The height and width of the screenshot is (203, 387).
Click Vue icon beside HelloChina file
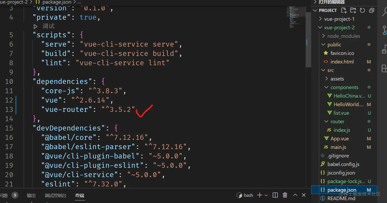tap(330, 96)
